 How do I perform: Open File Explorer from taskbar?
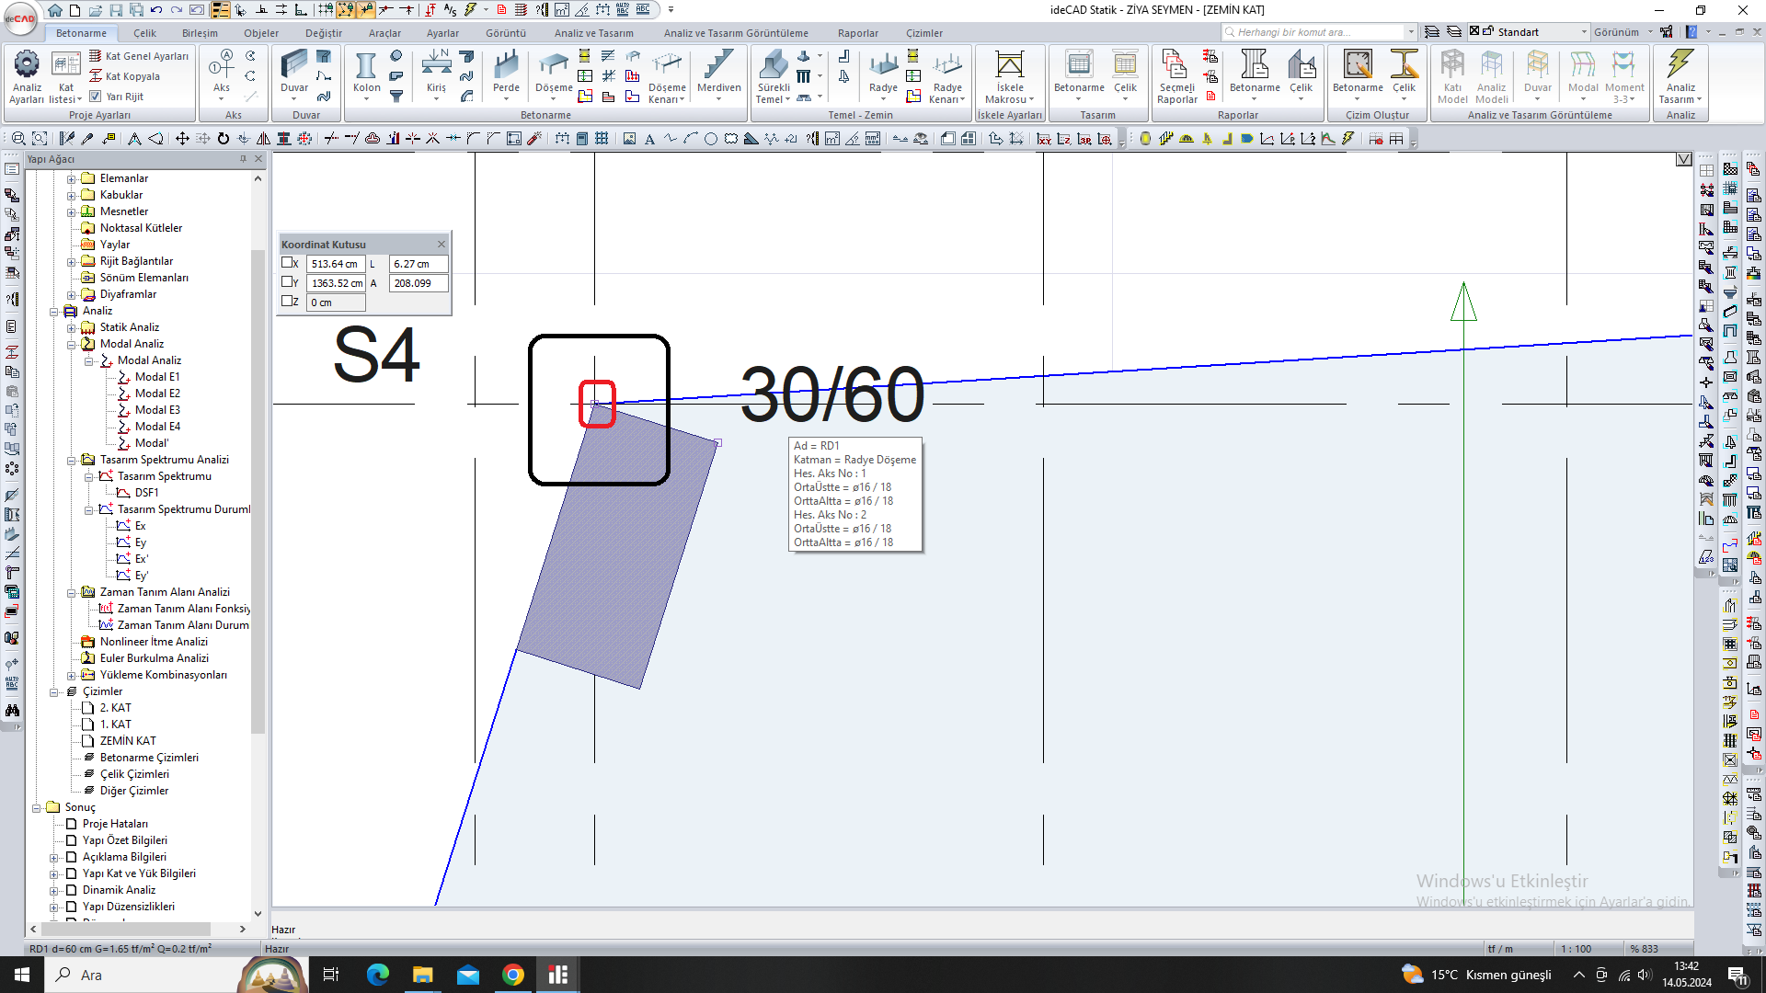pos(422,975)
